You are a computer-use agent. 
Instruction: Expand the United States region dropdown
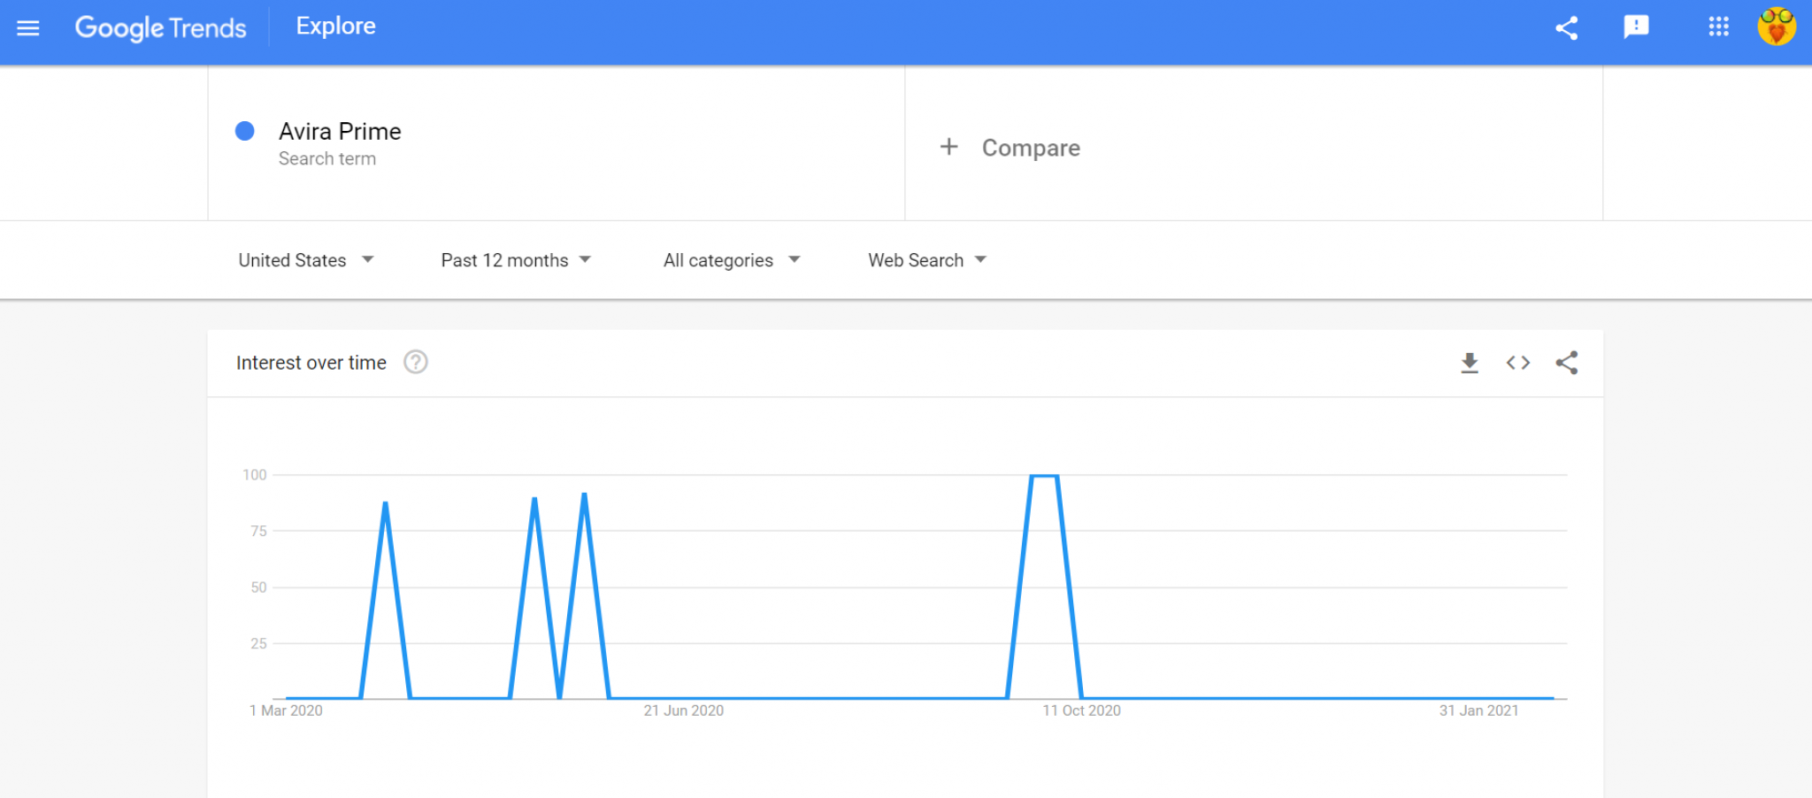pos(306,260)
